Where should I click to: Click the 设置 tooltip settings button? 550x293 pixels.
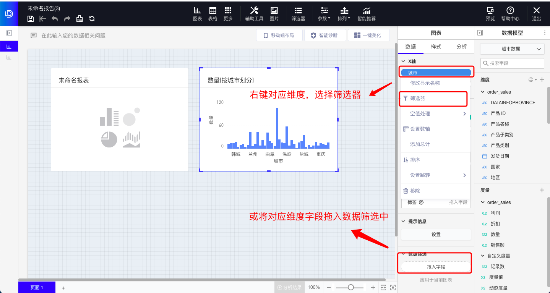point(436,235)
